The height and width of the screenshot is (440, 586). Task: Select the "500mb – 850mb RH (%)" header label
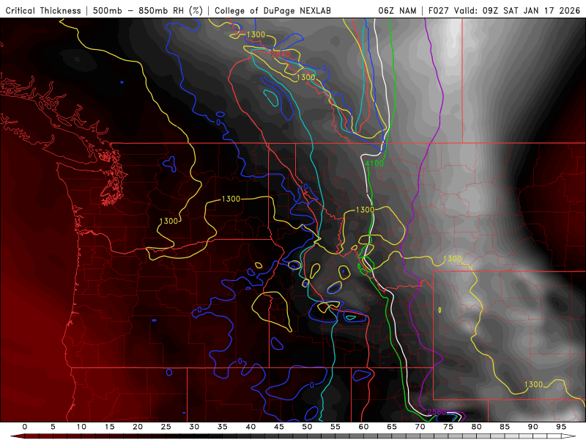point(148,11)
